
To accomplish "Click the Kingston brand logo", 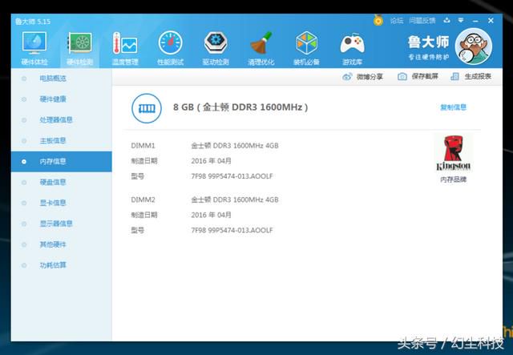I will (x=454, y=153).
